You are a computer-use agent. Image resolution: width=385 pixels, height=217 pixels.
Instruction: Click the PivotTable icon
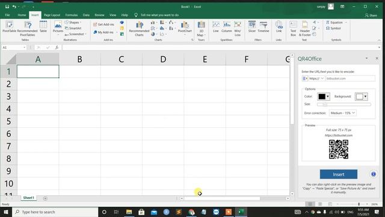click(9, 27)
